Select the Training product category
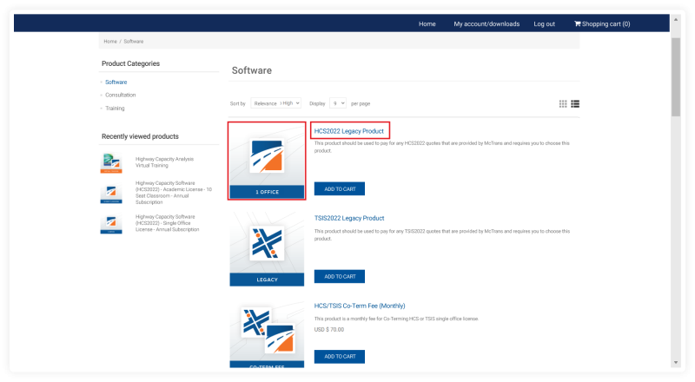 click(115, 109)
